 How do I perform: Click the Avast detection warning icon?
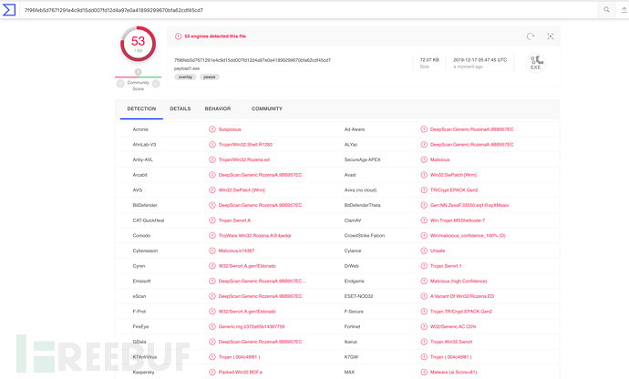[424, 175]
